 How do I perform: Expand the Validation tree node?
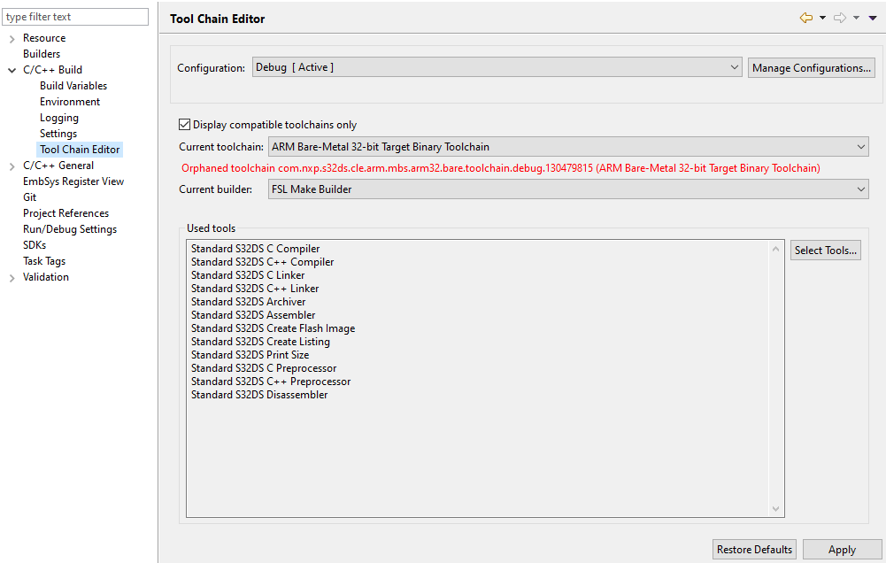pyautogui.click(x=11, y=277)
